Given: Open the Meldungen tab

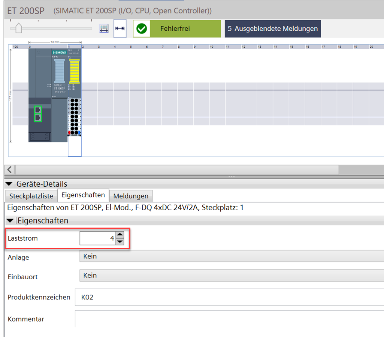Looking at the screenshot, I should click(131, 196).
